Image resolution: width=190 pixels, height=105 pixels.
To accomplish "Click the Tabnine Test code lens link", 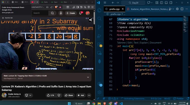I will (x=136, y=42).
